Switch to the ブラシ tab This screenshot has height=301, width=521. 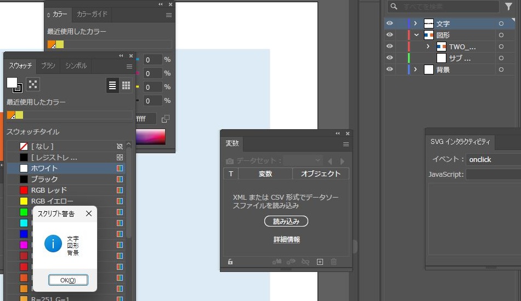(x=48, y=66)
